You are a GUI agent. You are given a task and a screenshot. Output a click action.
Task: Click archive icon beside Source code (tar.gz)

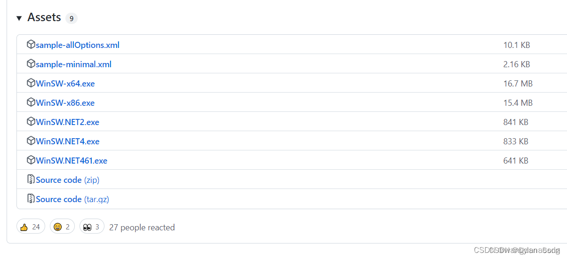tap(31, 199)
